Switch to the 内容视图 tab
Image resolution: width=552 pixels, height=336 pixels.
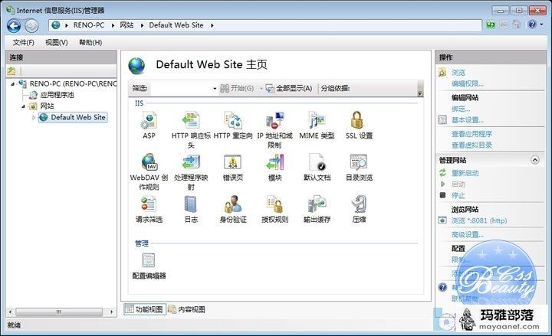tap(186, 309)
